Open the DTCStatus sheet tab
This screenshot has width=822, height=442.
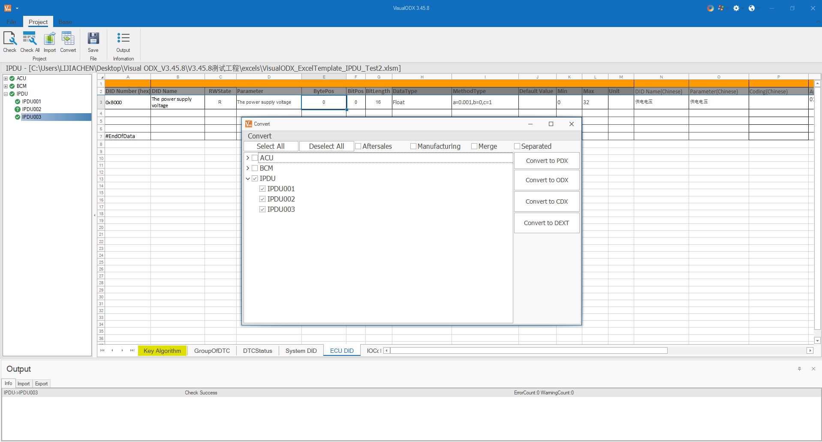[258, 351]
